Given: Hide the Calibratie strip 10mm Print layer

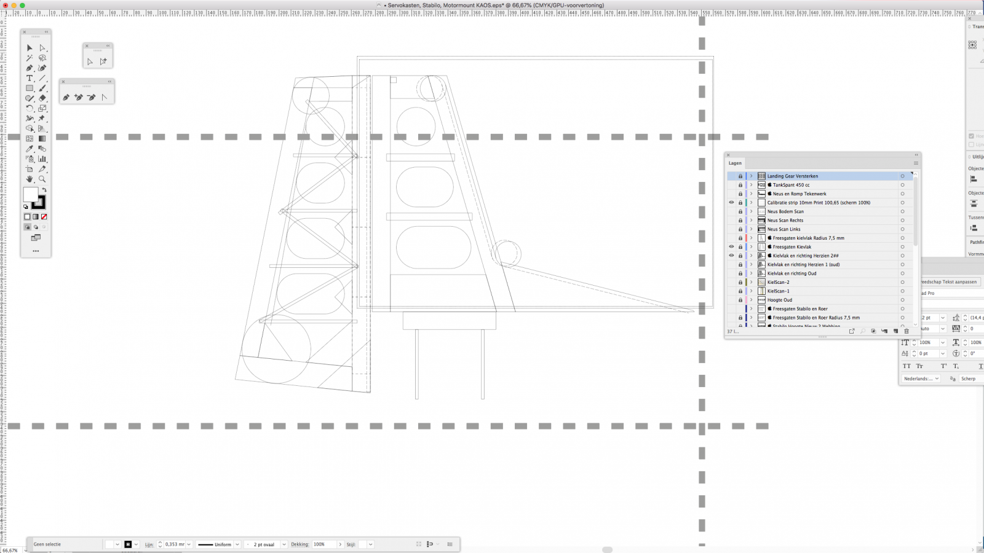Looking at the screenshot, I should tap(731, 203).
